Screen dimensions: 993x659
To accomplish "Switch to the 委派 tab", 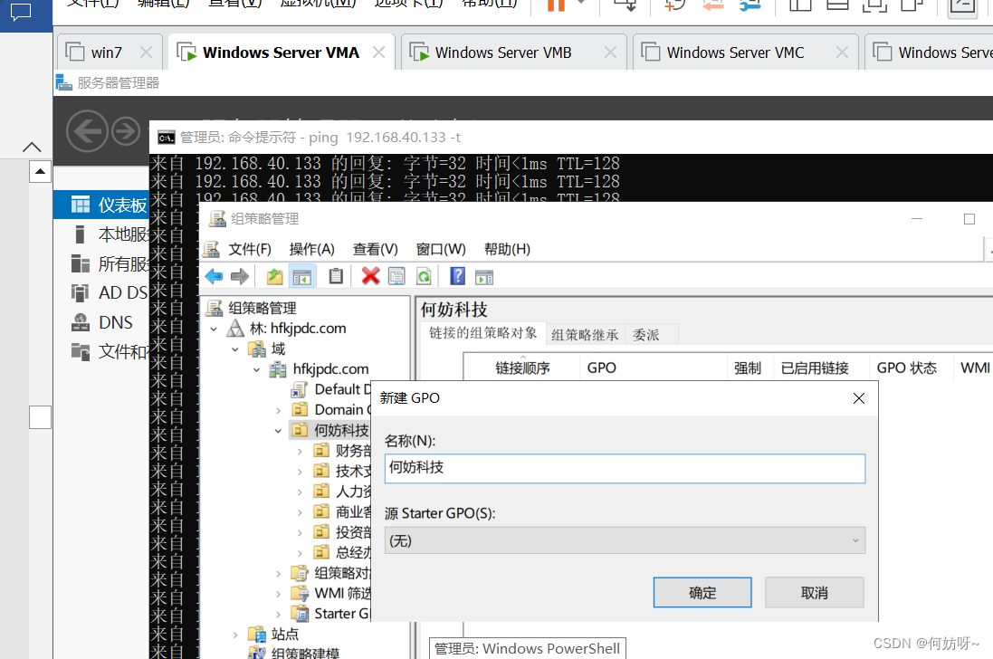I will [646, 335].
